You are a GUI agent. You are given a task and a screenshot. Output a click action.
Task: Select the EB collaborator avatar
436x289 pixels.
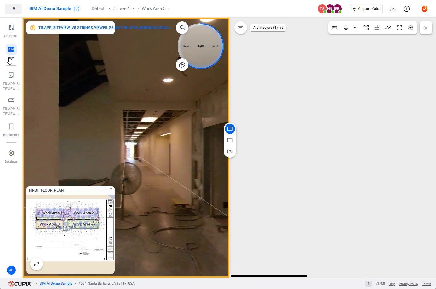[x=337, y=9]
